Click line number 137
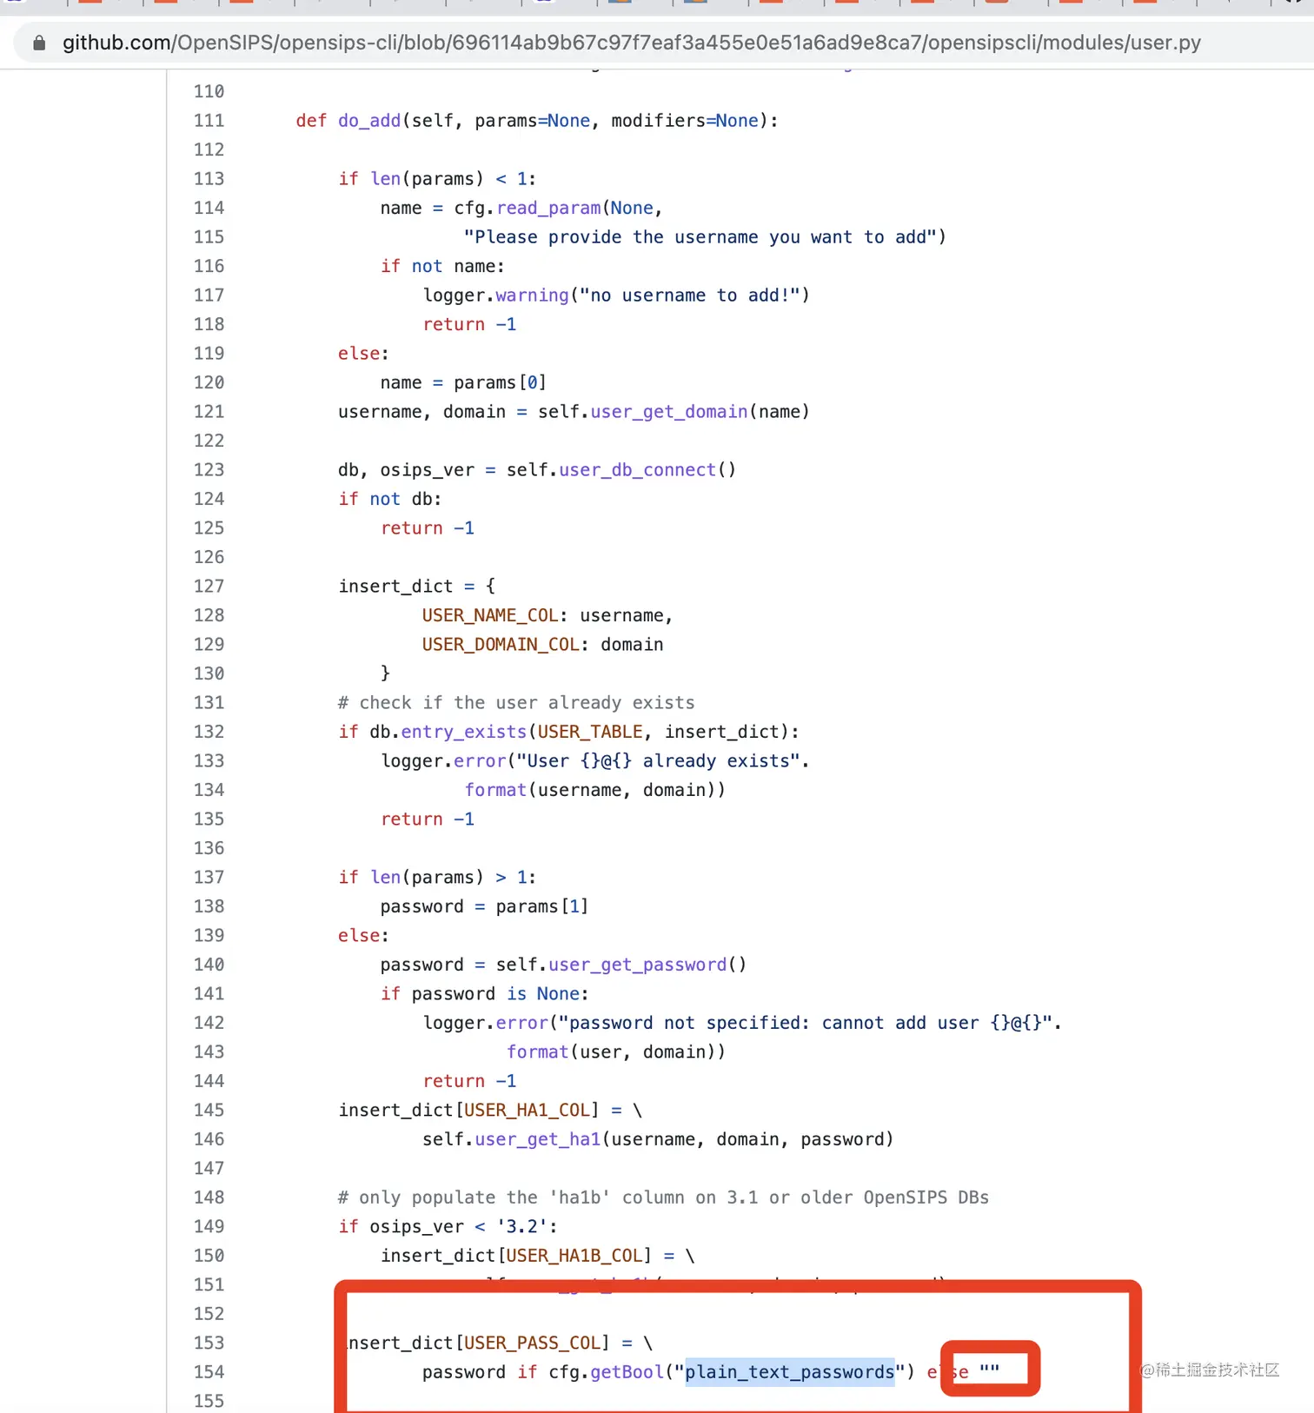This screenshot has width=1314, height=1413. click(x=209, y=878)
